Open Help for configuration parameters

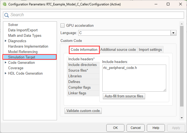(x=156, y=128)
